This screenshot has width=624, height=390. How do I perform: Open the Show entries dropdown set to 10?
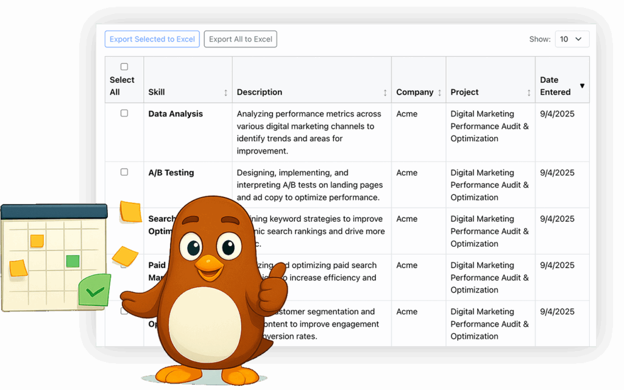coord(572,38)
